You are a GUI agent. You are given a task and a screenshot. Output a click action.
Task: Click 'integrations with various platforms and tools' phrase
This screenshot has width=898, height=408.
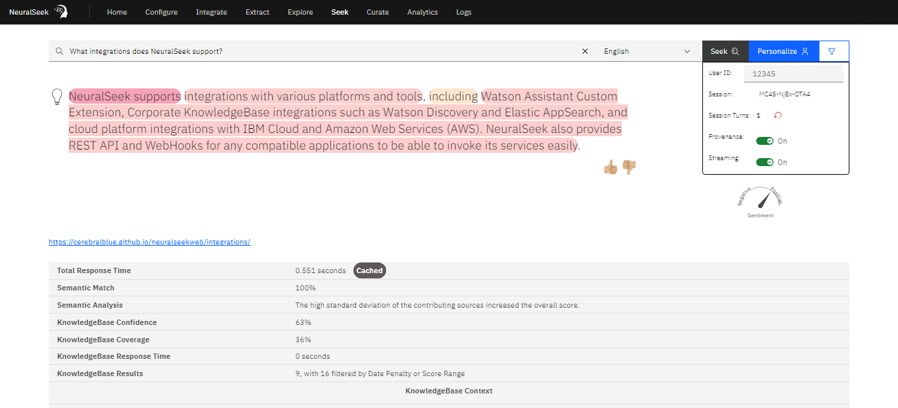[304, 97]
